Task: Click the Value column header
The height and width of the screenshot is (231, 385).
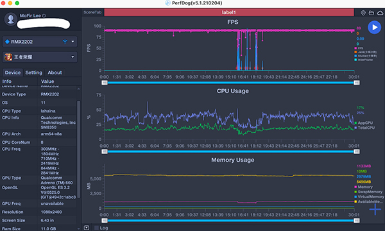Action: (x=47, y=81)
